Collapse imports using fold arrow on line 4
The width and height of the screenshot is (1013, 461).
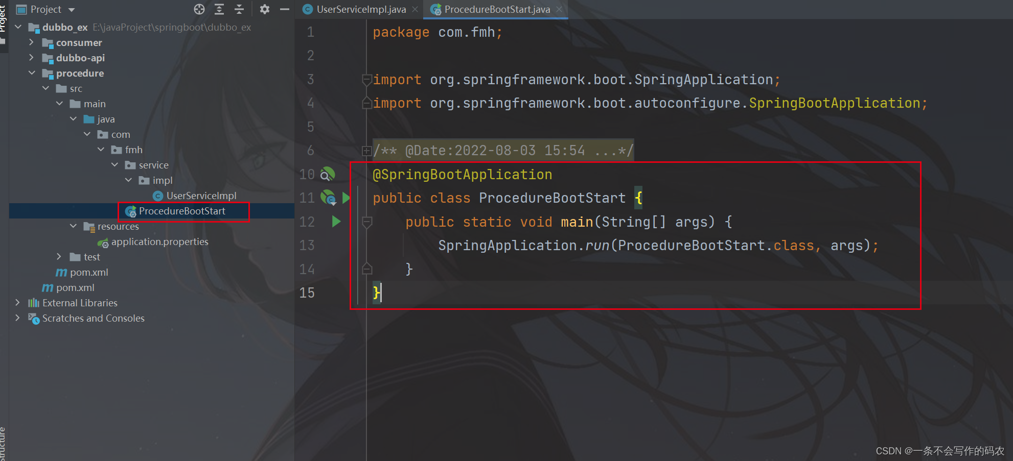point(366,103)
